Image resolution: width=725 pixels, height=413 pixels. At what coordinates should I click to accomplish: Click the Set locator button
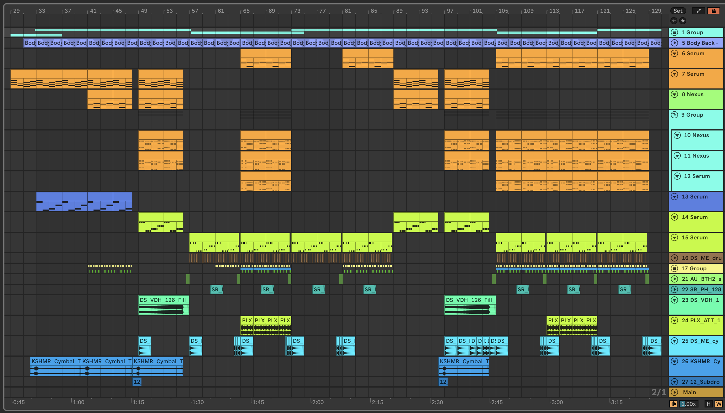678,11
